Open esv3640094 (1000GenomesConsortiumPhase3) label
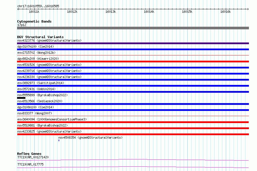The height and width of the screenshot is (171, 257). 52,119
